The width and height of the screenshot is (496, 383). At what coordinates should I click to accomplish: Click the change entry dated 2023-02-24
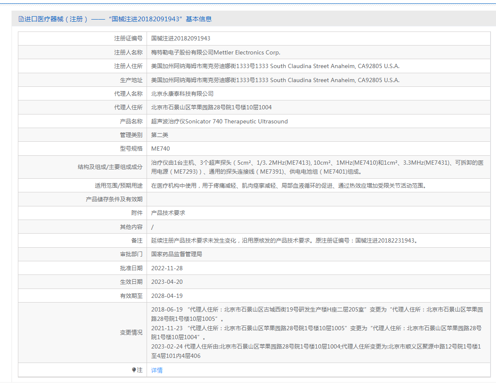click(316, 351)
